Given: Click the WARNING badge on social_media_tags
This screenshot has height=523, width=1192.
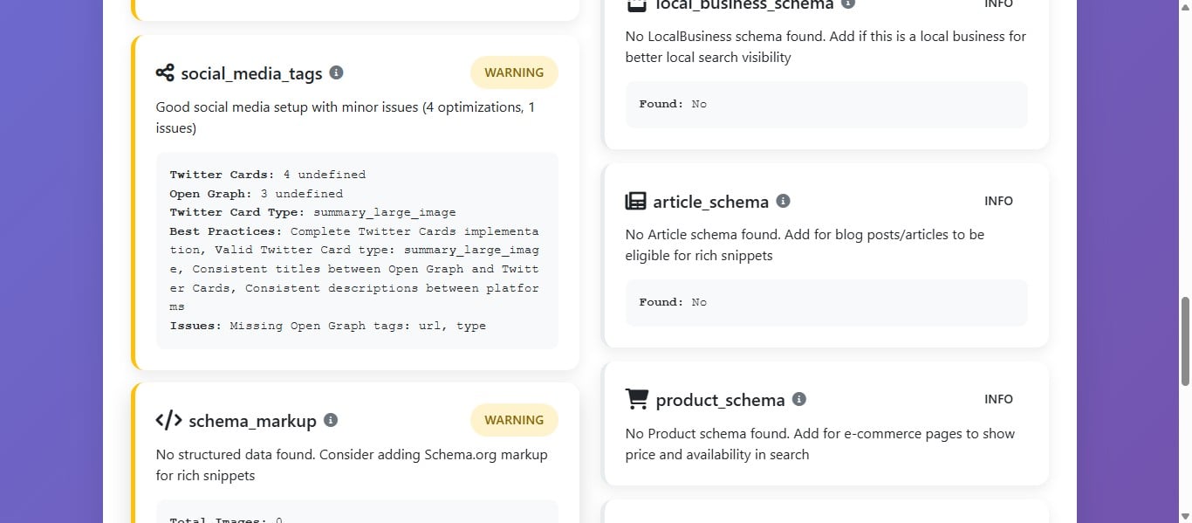Looking at the screenshot, I should 514,72.
